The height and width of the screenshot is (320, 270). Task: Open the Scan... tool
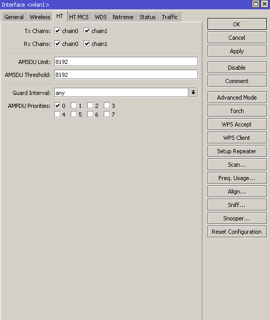237,165
